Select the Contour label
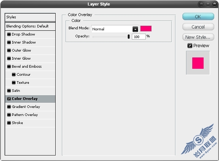 (x=23, y=75)
